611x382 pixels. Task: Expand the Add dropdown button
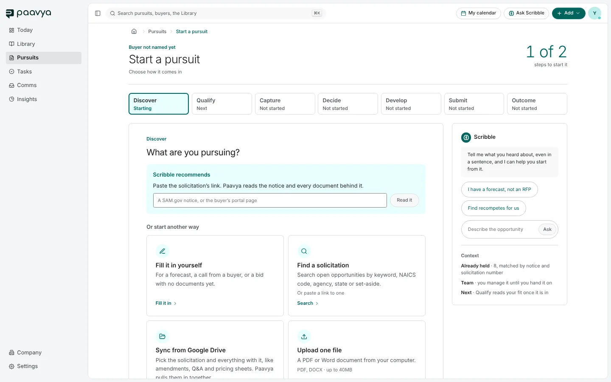569,13
